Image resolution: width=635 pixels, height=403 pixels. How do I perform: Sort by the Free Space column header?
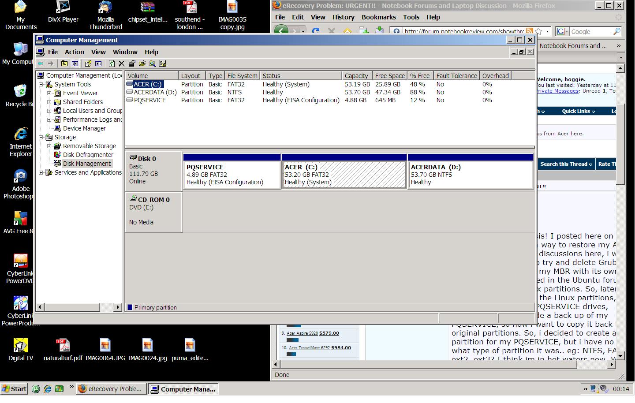390,76
